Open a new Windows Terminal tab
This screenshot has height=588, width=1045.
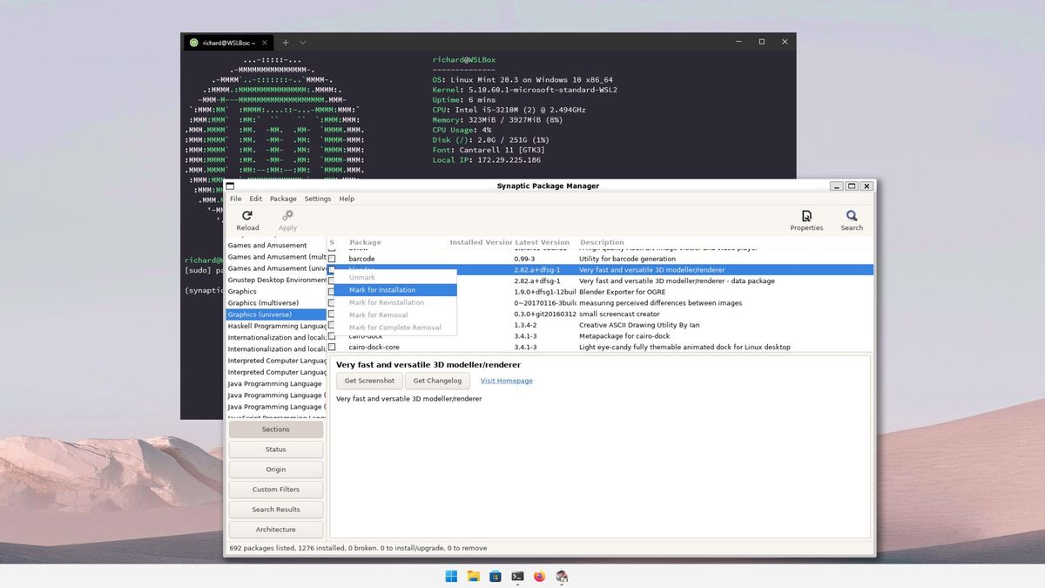coord(285,42)
